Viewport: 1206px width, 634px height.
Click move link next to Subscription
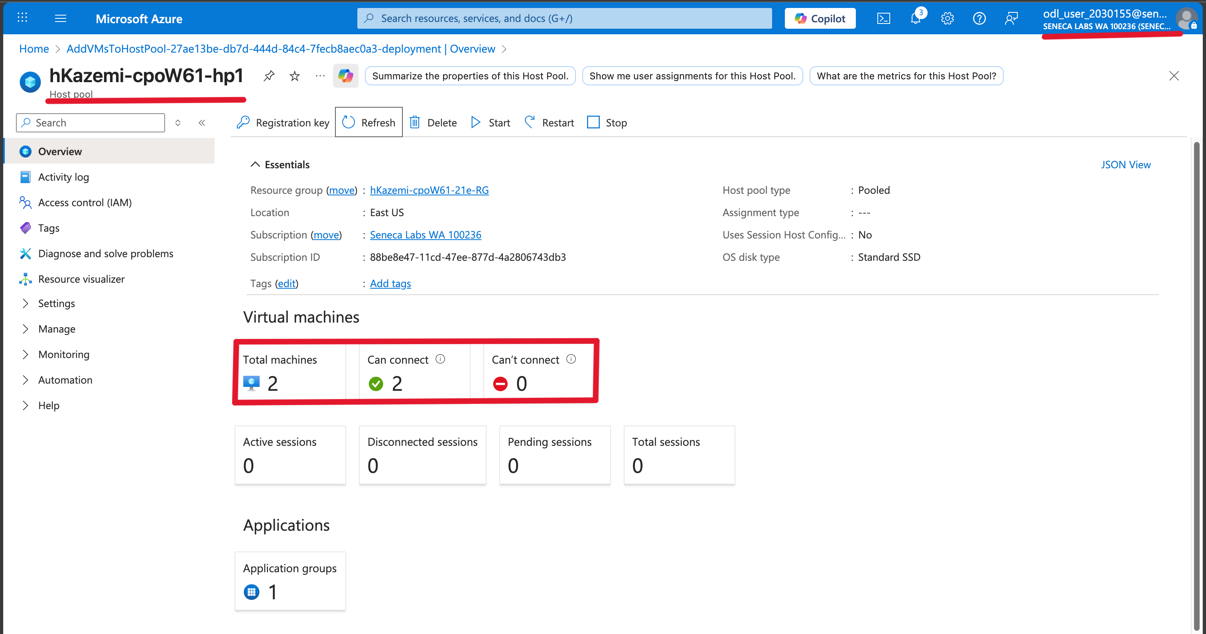pos(326,234)
